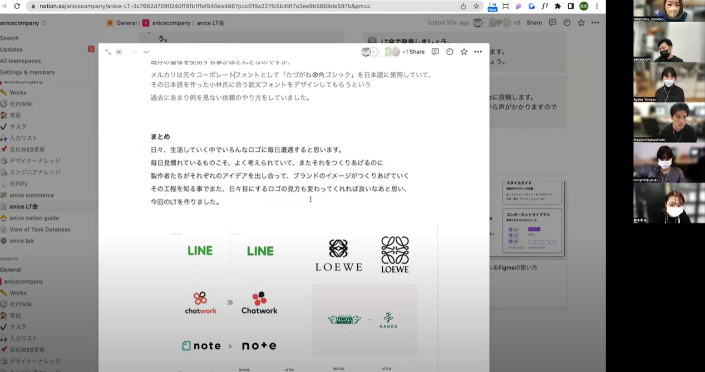This screenshot has height=372, width=705.
Task: Click anice LT会 in the breadcrumb
Action: pos(211,23)
